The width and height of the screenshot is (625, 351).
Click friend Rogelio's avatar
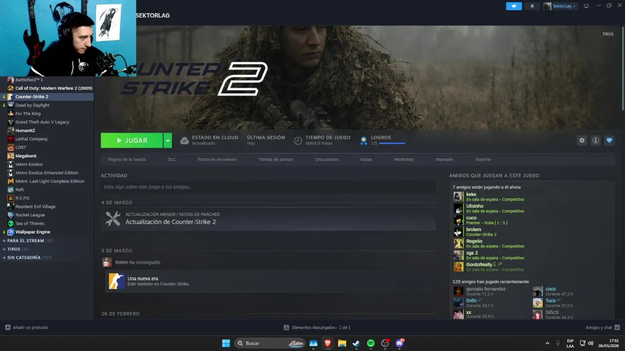click(x=458, y=243)
